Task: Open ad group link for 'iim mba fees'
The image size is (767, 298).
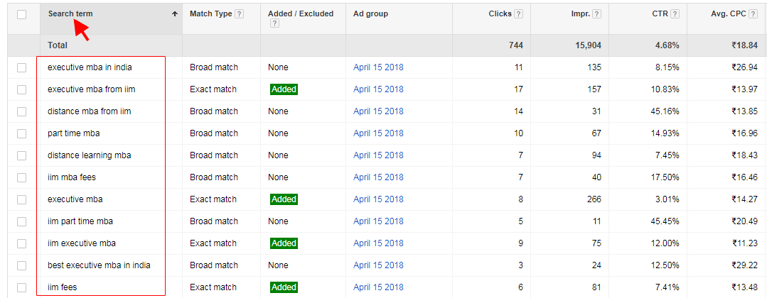Action: point(378,177)
